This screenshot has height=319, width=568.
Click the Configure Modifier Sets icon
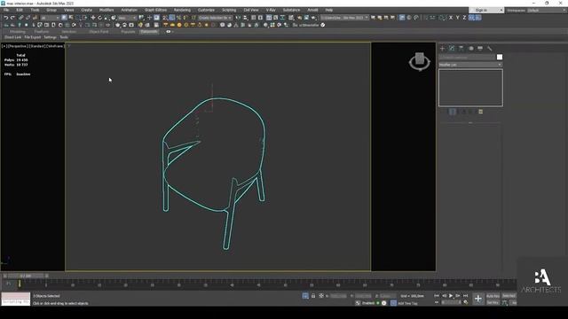click(x=481, y=112)
